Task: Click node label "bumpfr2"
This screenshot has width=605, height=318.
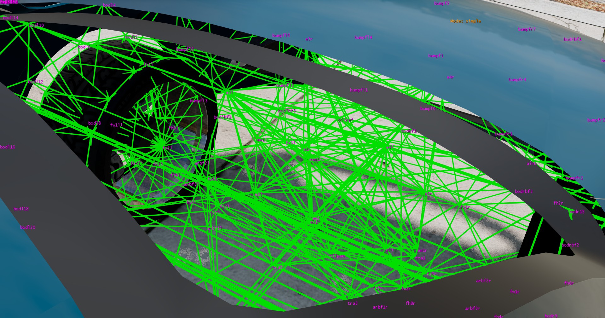Action: [574, 178]
